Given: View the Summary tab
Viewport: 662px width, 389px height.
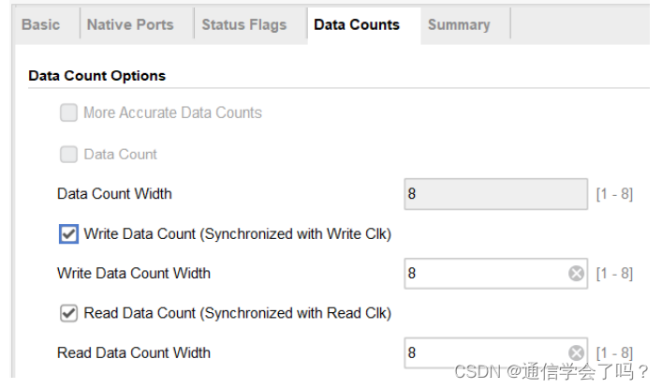Looking at the screenshot, I should click(x=459, y=24).
